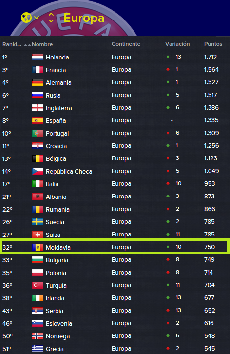Screen dimensions: 230x354
Task: Click the Holanda flag icon
Action: click(x=38, y=57)
